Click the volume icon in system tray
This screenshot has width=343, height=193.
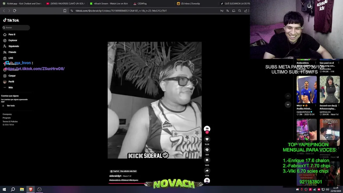pyautogui.click(x=327, y=190)
